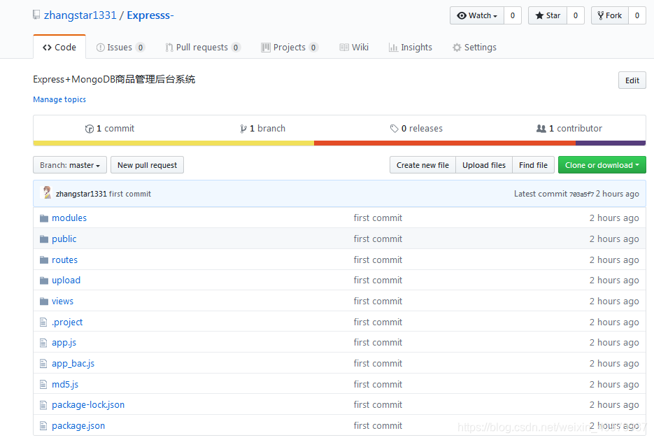Click the app.js file icon
The height and width of the screenshot is (440, 654).
43,343
